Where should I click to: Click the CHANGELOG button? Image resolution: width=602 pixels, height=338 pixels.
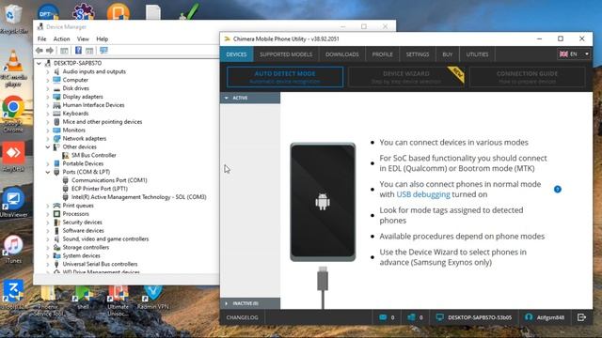(243, 317)
